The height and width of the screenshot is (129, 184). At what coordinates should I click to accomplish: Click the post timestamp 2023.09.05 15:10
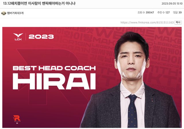172,3
